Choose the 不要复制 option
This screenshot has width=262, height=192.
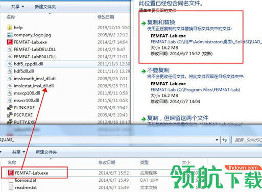158,70
